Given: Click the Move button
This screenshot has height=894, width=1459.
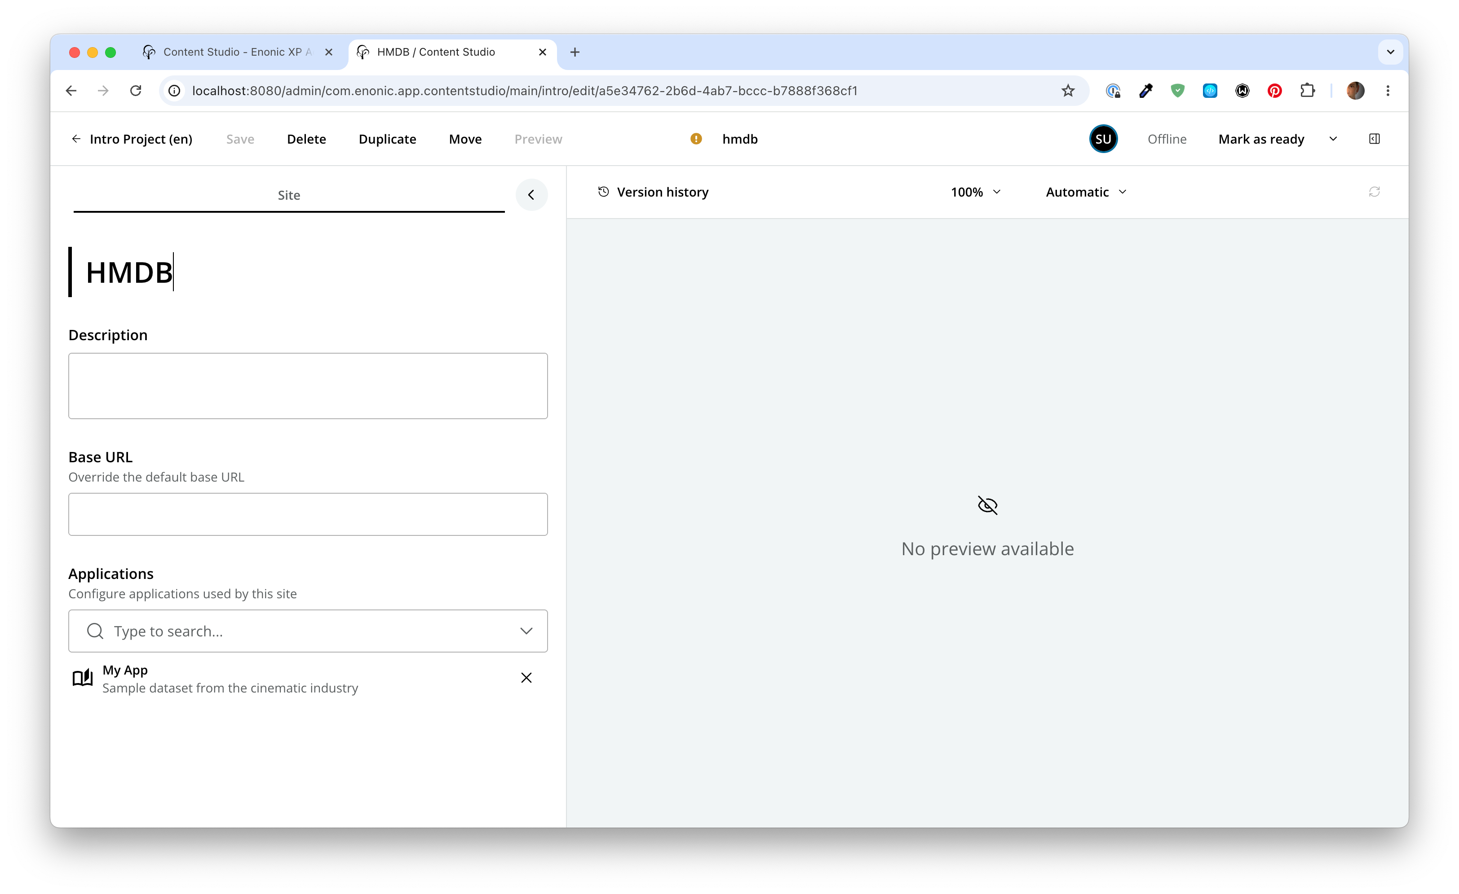Looking at the screenshot, I should [465, 139].
